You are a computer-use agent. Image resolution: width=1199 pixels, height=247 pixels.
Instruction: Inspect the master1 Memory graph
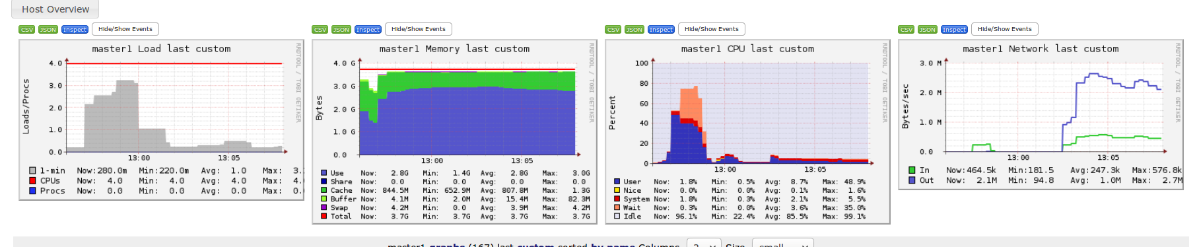(x=368, y=30)
